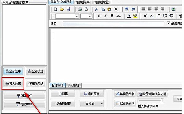The width and height of the screenshot is (184, 114).
Task: Click the 采集后待编辑的文章 list area
Action: click(24, 35)
